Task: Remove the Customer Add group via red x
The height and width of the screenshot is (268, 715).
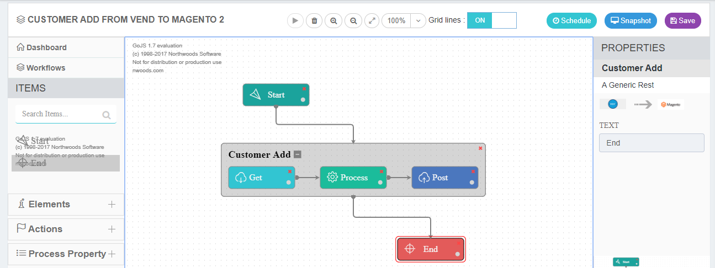Action: coord(480,148)
